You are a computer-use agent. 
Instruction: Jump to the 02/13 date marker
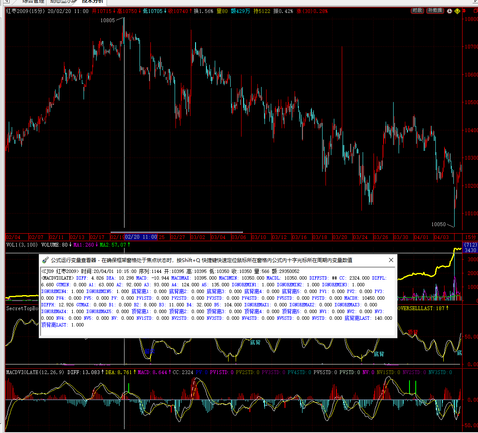pyautogui.click(x=77, y=237)
